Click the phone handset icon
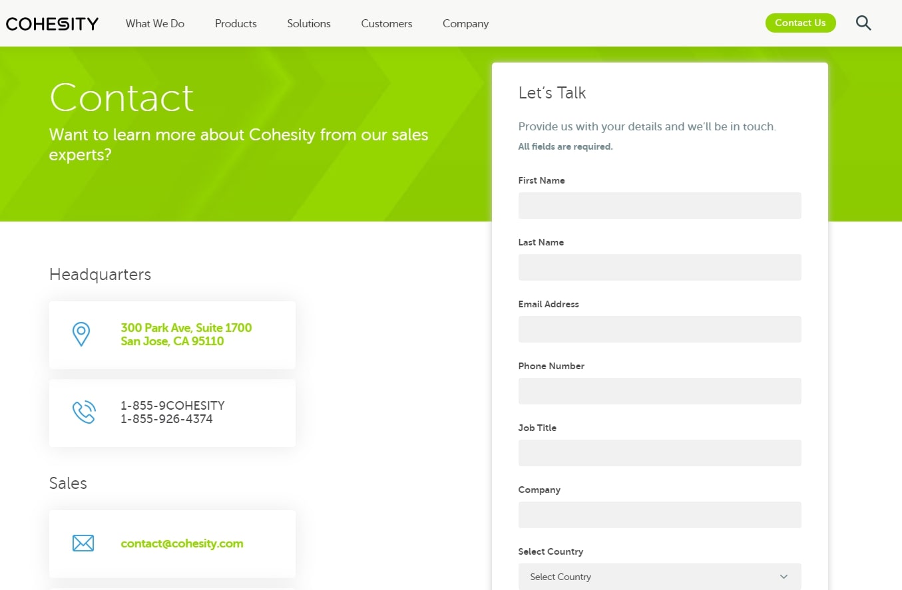Image resolution: width=902 pixels, height=590 pixels. (84, 412)
